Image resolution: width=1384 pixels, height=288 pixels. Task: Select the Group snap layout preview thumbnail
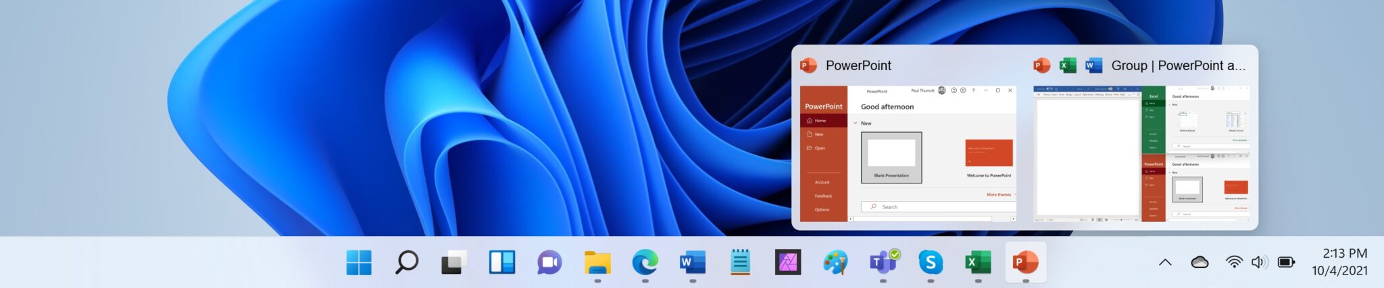pyautogui.click(x=1141, y=154)
